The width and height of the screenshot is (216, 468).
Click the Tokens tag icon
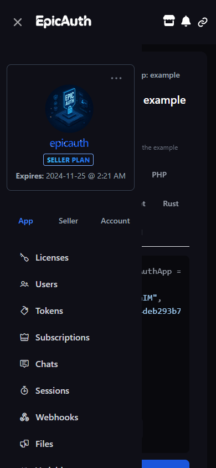pos(24,311)
